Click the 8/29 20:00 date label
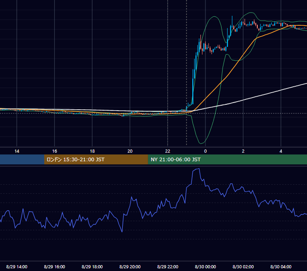 [130, 266]
